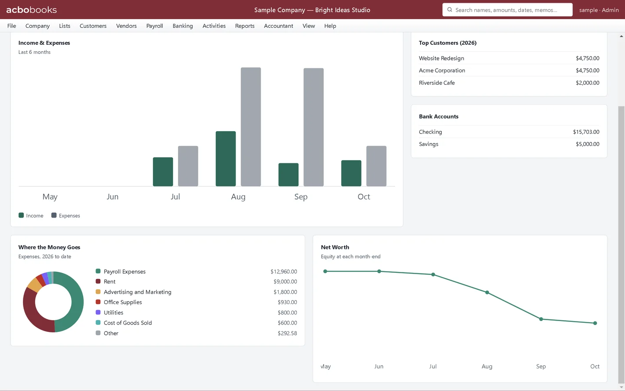Select the Riverside Cafe customer row
625x391 pixels.
coord(509,83)
